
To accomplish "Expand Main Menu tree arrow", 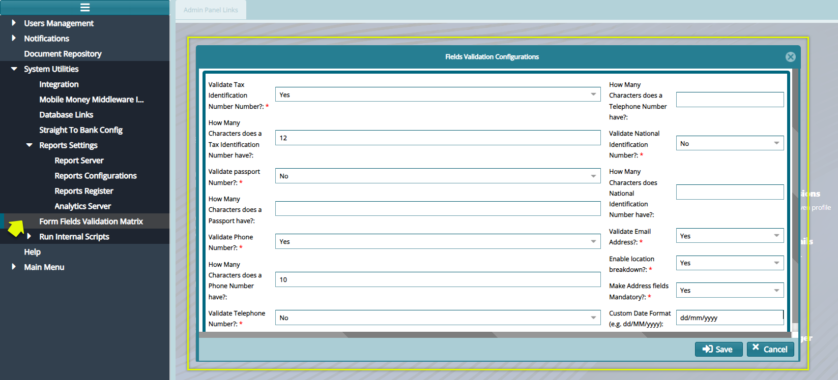I will coord(14,267).
